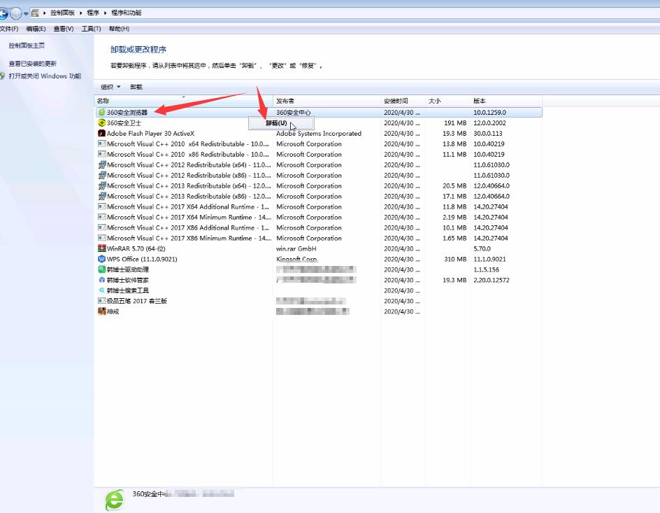This screenshot has width=660, height=513.
Task: Click the 360安全卫士 program icon
Action: tap(101, 123)
